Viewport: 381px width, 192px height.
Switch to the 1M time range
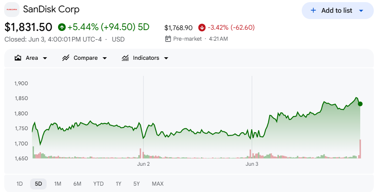pos(58,184)
